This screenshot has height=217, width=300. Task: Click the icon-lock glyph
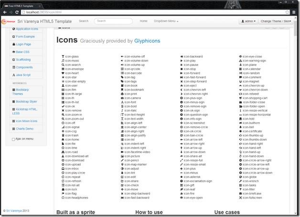63,189
